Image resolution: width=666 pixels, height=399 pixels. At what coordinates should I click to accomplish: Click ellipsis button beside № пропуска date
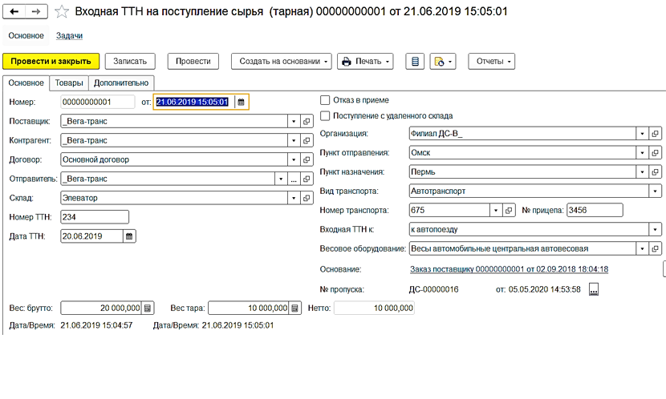[593, 289]
